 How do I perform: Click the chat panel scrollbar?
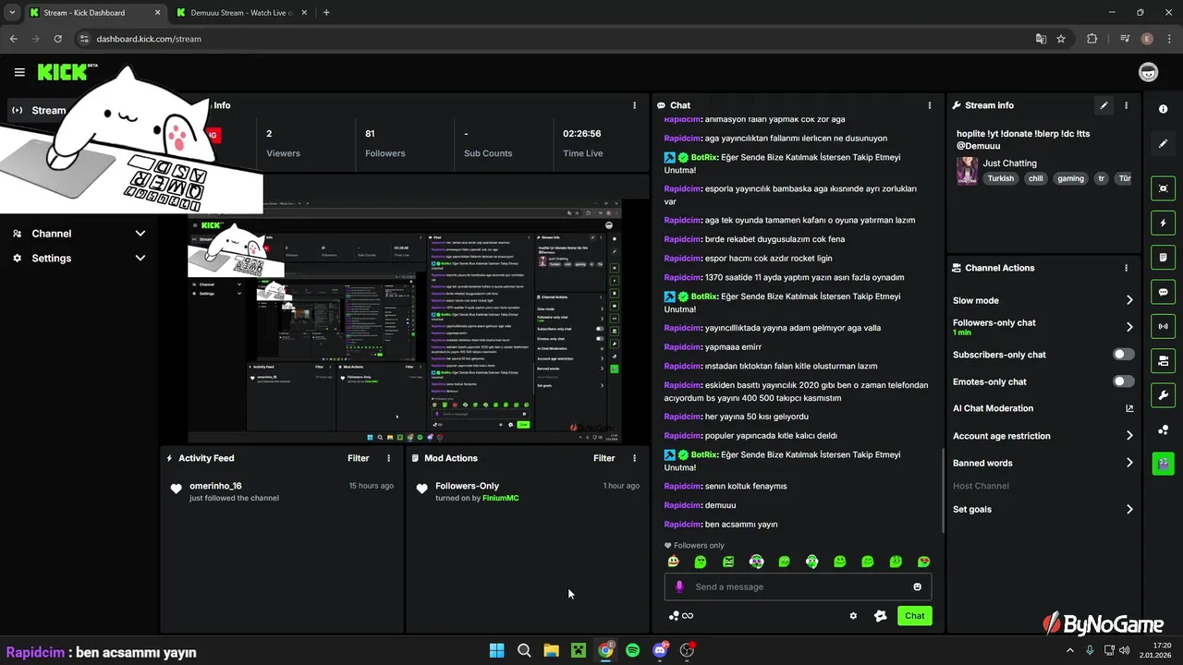pyautogui.click(x=942, y=490)
